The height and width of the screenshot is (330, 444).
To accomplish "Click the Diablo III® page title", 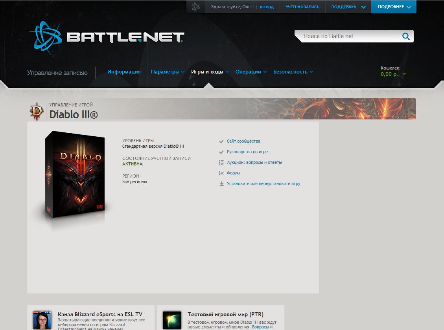I will point(73,115).
